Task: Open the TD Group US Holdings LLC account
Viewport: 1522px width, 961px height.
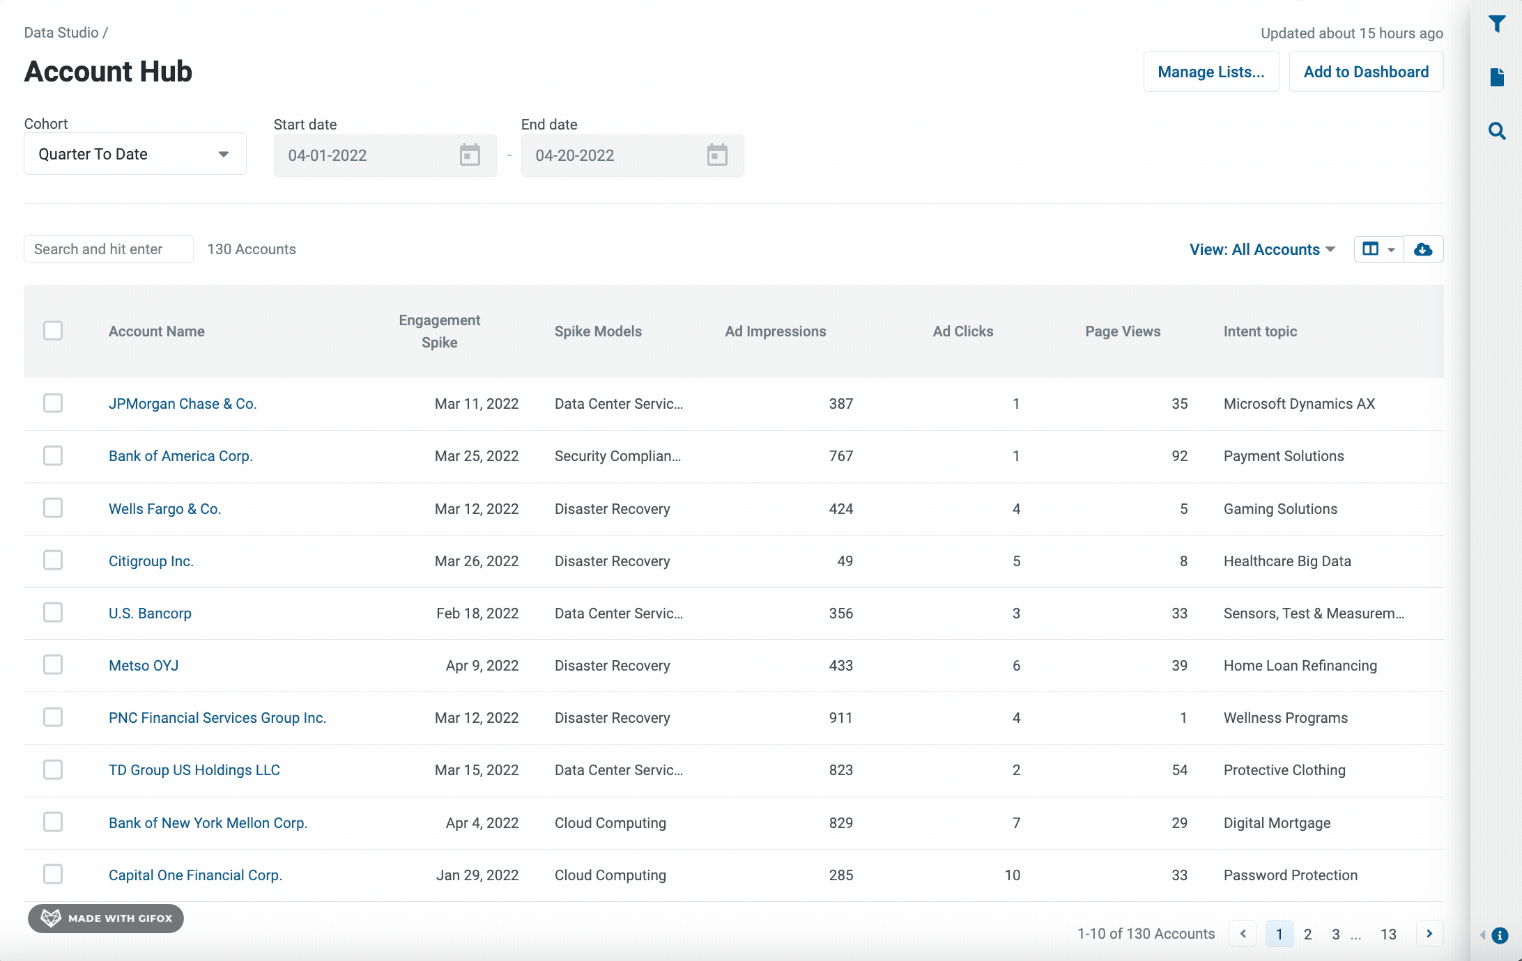Action: pos(194,770)
